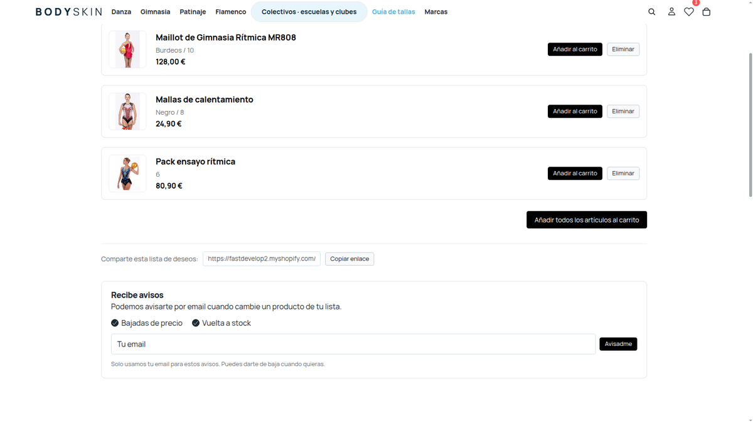
Task: Click the Avisadme button
Action: click(x=618, y=344)
